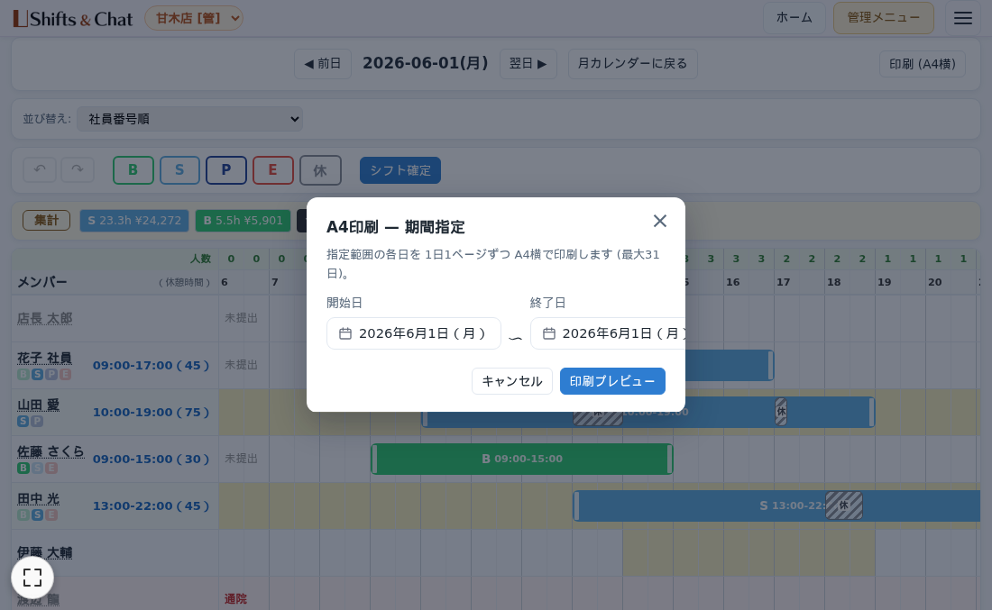Image resolution: width=992 pixels, height=610 pixels.
Task: Click calendar icon in 終了日 field
Action: click(x=549, y=333)
